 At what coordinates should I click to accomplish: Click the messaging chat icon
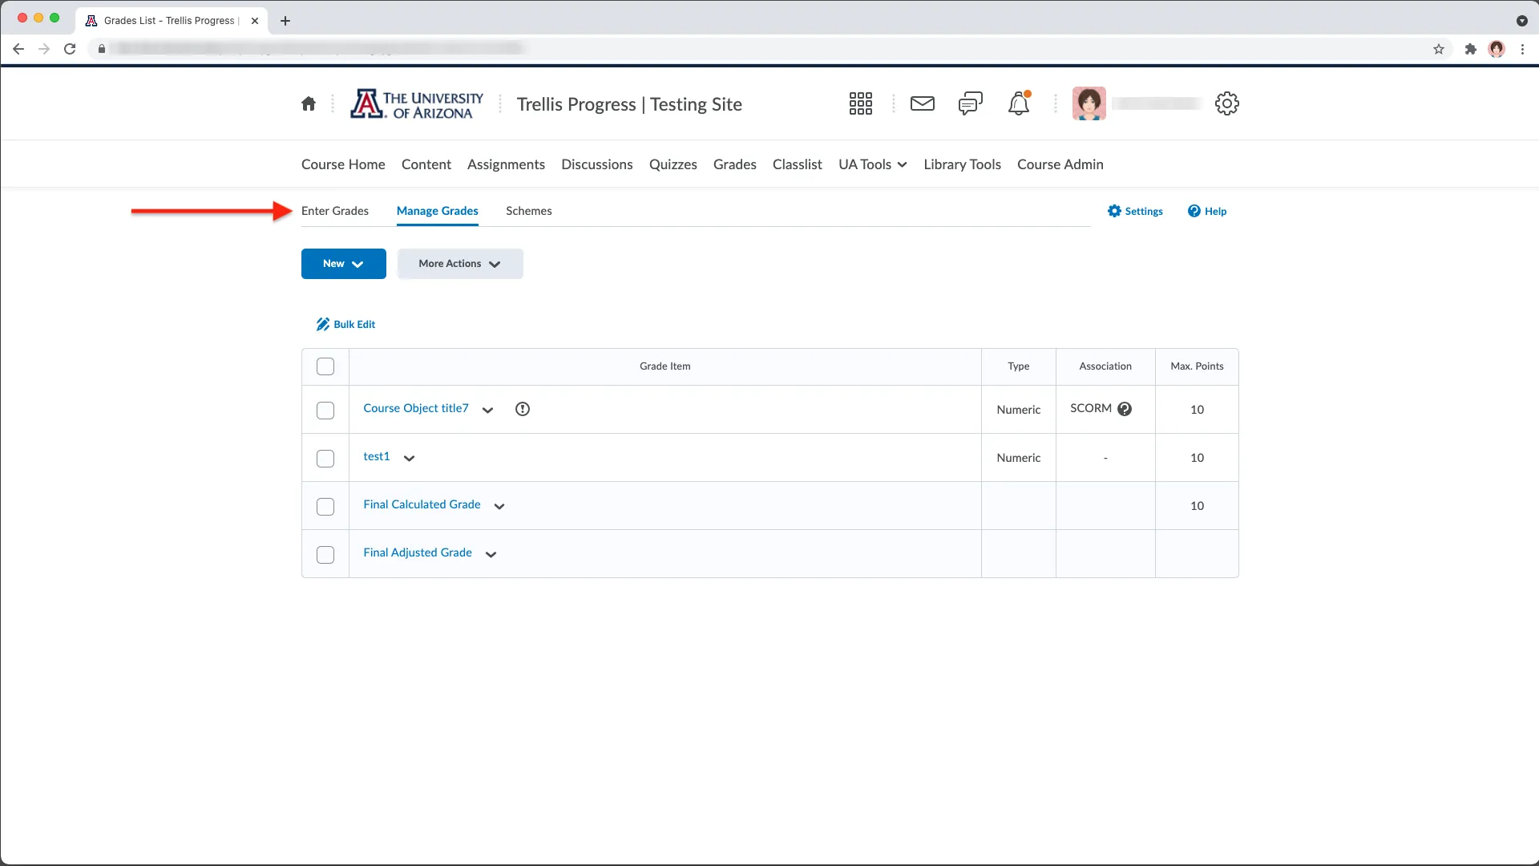971,103
